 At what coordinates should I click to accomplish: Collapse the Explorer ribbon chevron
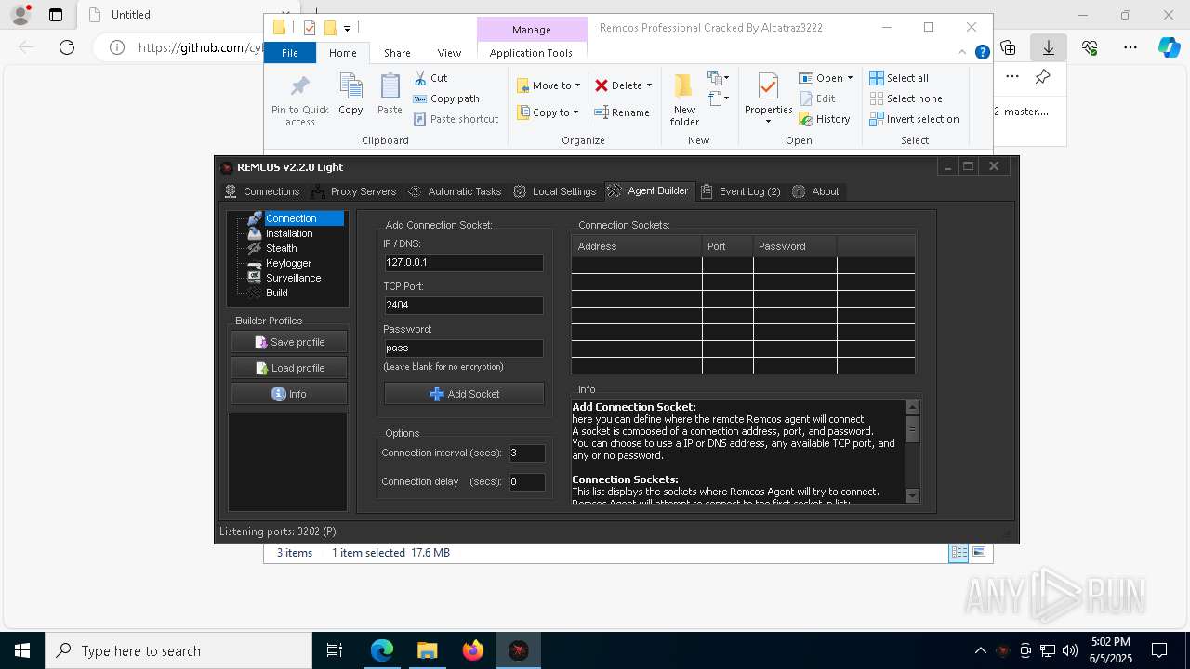tap(962, 53)
